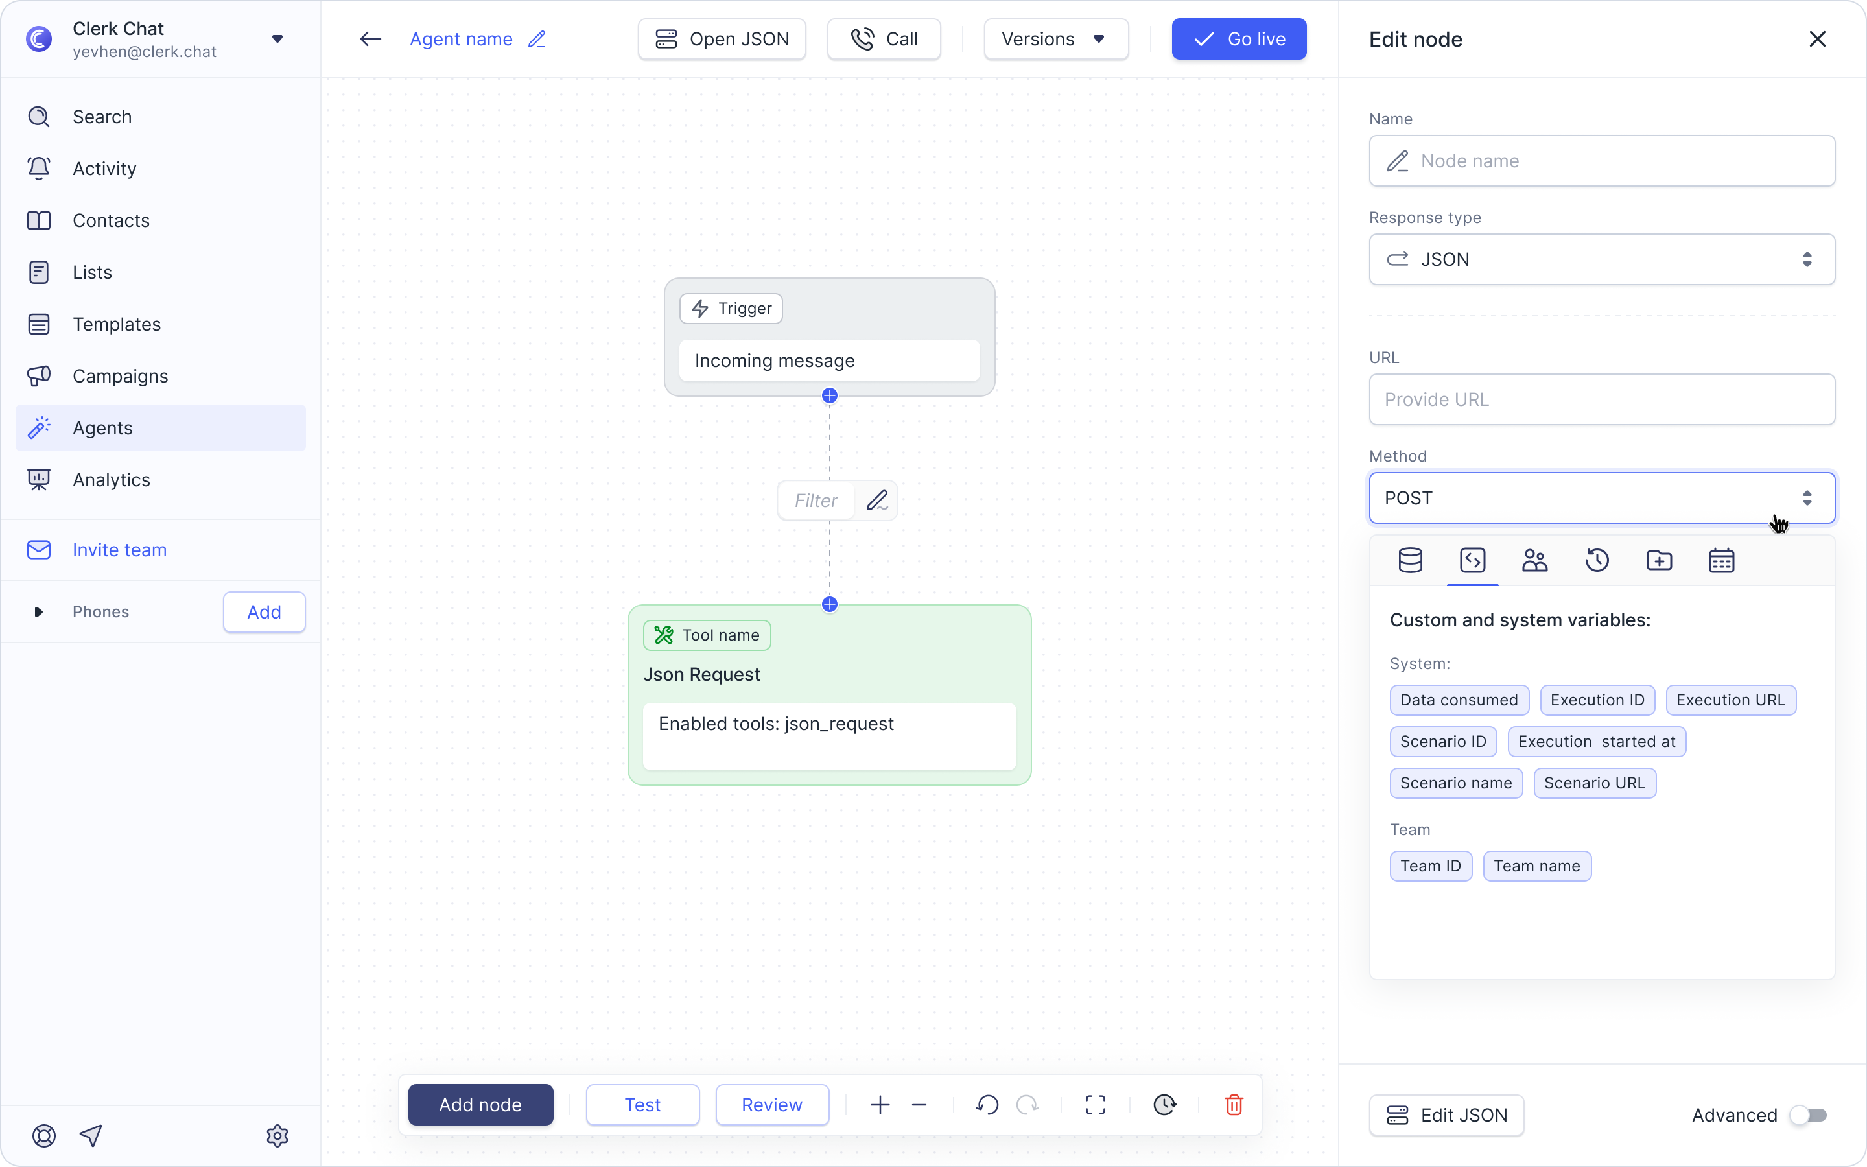Click the undo arrow in bottom toolbar
Viewport: 1867px width, 1167px height.
tap(987, 1105)
